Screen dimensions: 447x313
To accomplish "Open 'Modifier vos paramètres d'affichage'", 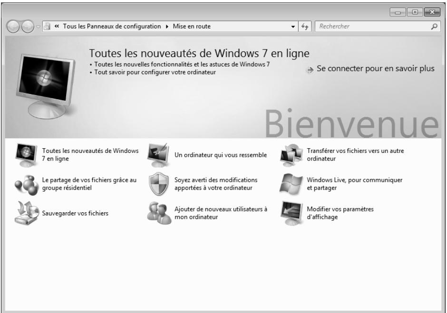I will point(340,213).
